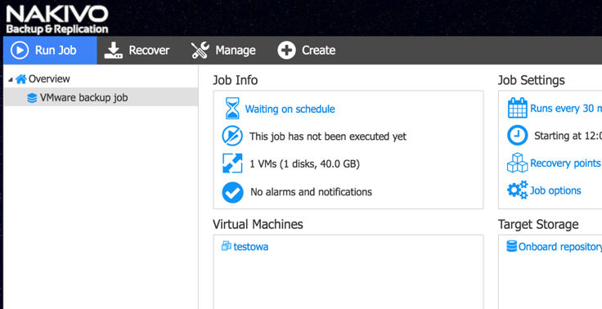
Task: Open the Recovery points link
Action: pyautogui.click(x=565, y=163)
